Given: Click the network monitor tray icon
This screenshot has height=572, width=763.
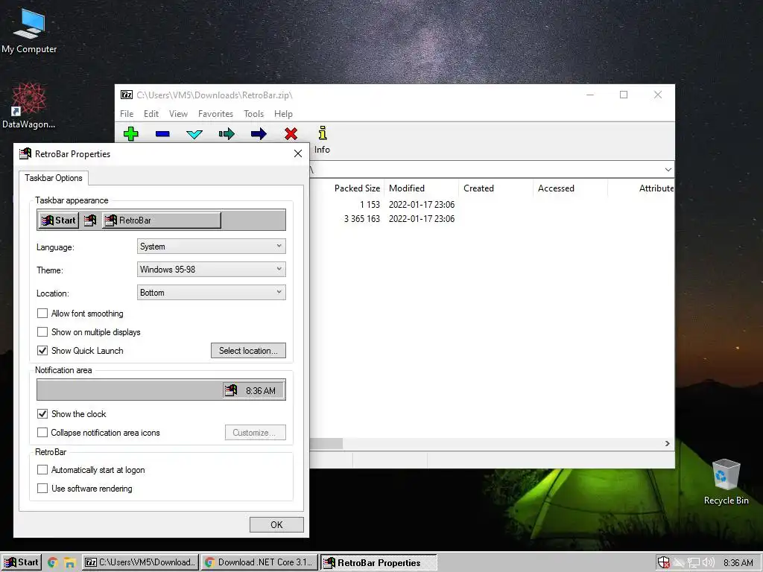Looking at the screenshot, I should [x=694, y=563].
